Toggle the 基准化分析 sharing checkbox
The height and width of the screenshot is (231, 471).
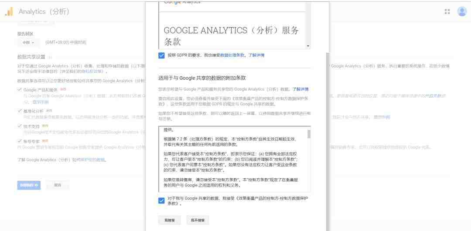[x=20, y=111]
